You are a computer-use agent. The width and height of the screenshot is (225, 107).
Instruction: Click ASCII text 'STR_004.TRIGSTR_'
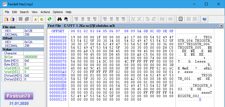pyautogui.click(x=195, y=41)
